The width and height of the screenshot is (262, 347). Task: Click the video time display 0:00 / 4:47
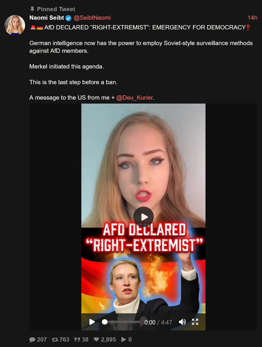pos(158,322)
